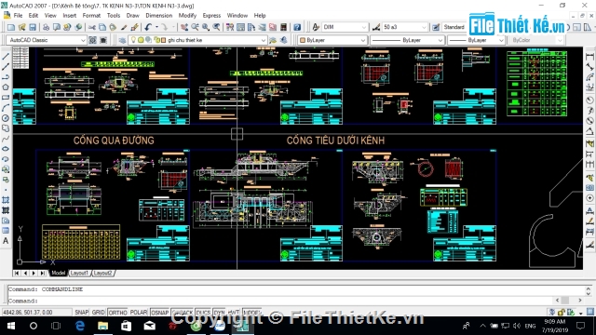
Task: Open the File menu
Action: click(18, 16)
